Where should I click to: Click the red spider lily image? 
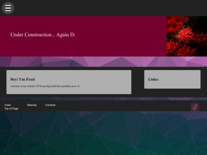coord(187,36)
